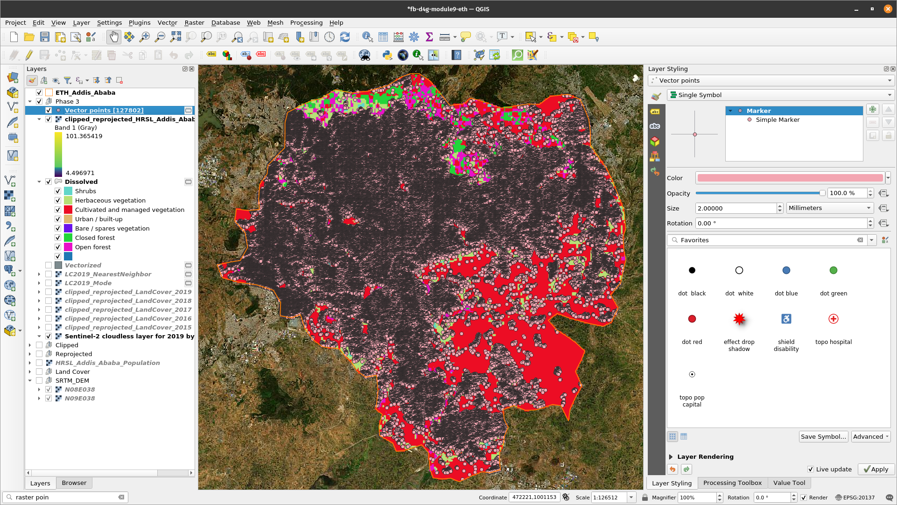Toggle visibility of Dissolved layer

pyautogui.click(x=49, y=182)
